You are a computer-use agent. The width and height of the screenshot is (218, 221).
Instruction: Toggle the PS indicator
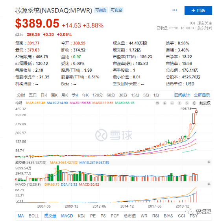(103, 216)
